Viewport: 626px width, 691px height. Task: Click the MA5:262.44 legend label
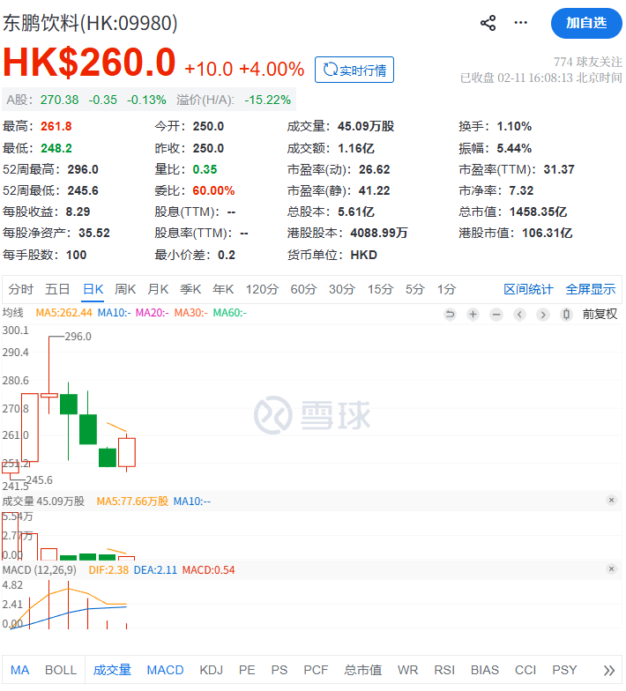click(63, 313)
